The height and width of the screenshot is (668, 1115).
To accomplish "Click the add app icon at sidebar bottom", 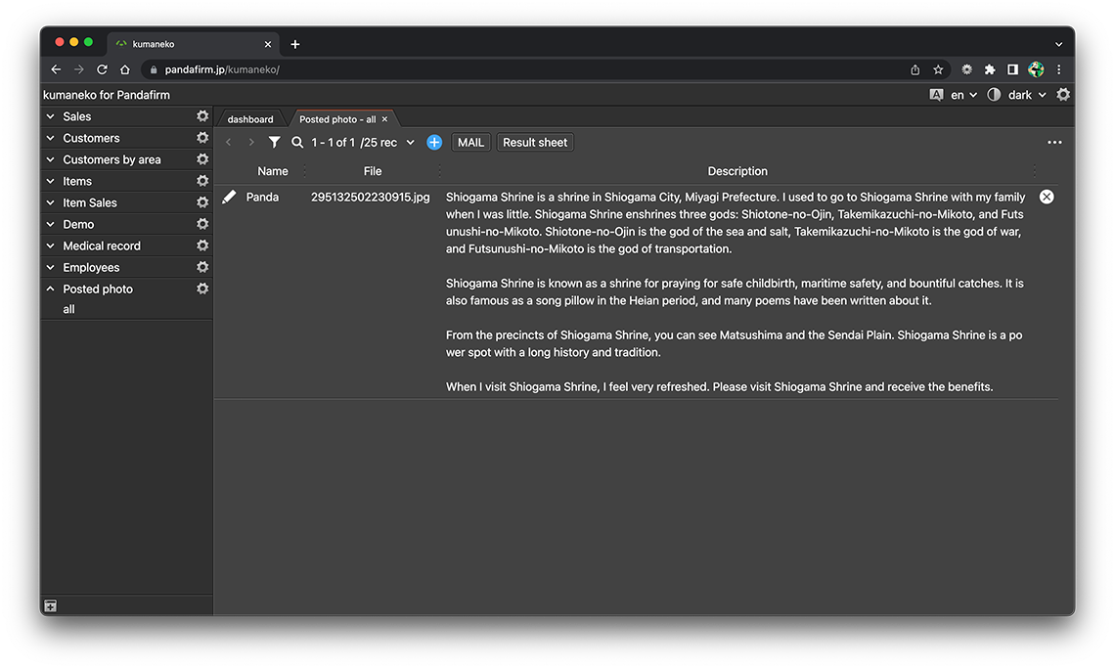I will click(x=51, y=606).
